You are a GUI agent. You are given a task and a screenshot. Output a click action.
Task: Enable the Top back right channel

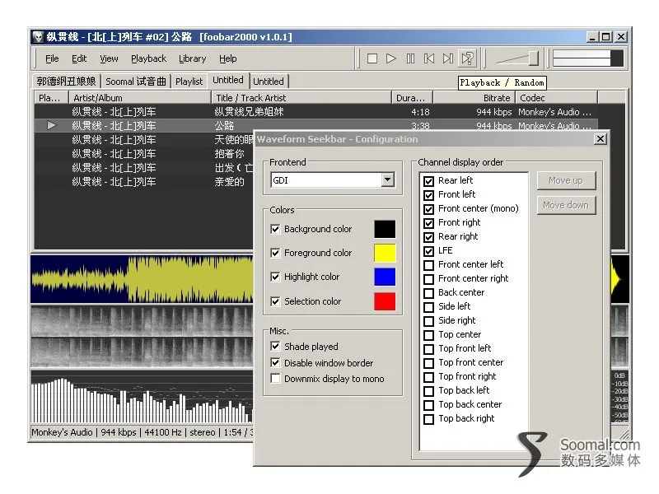click(428, 419)
